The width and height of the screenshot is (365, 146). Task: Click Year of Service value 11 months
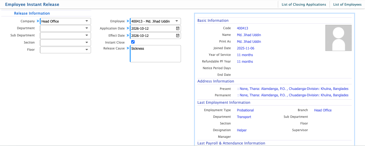pos(245,55)
